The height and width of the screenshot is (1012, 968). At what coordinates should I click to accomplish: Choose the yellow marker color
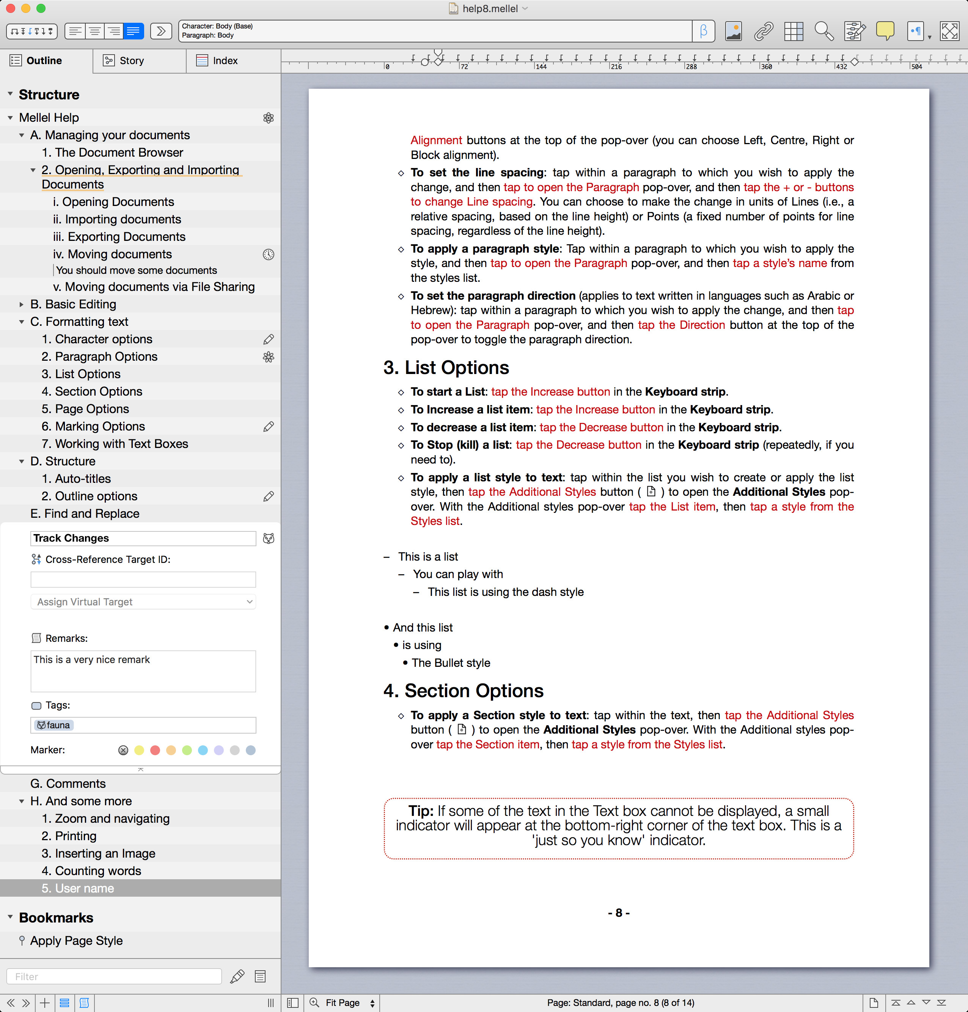[x=139, y=750]
